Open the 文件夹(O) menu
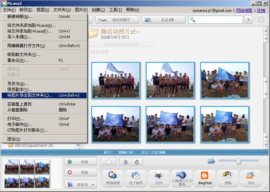 62,10
